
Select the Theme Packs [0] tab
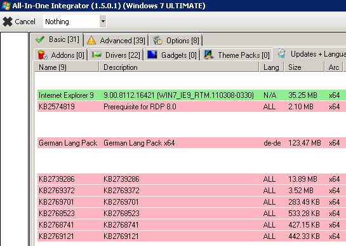236,55
